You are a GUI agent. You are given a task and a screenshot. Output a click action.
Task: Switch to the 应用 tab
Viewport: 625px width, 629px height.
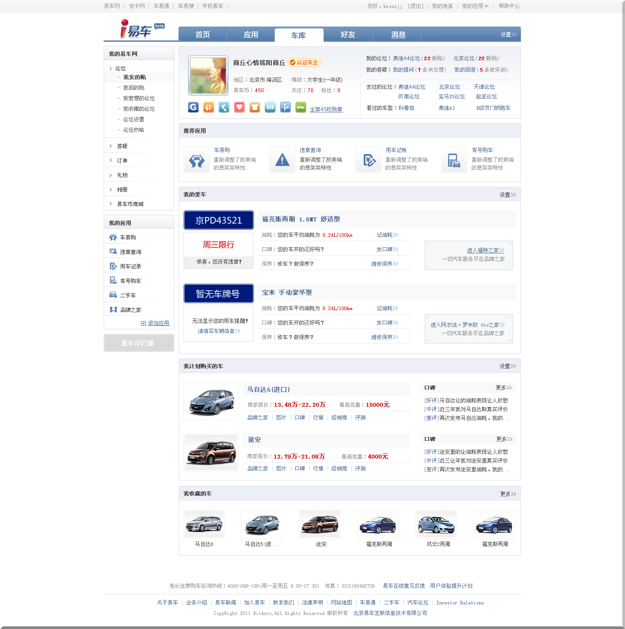(x=251, y=35)
